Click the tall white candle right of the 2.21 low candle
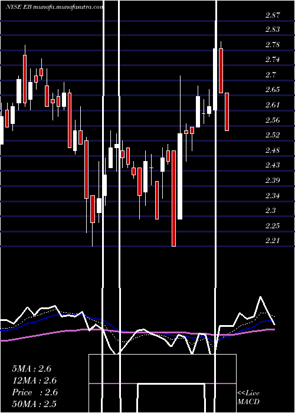This screenshot has height=413, width=295. click(x=180, y=176)
